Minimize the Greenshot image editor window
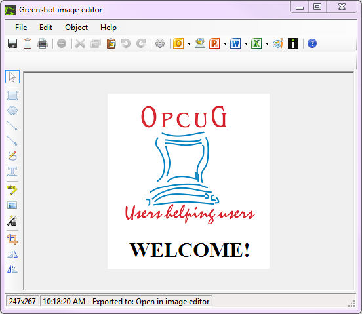362x314 pixels. (300, 7)
